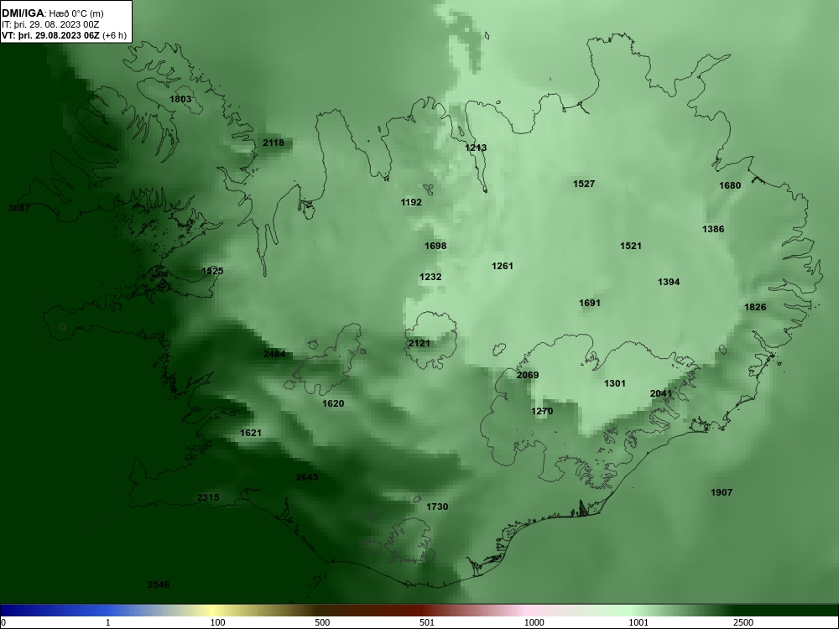
Task: Click the map value 2645
Action: [307, 477]
